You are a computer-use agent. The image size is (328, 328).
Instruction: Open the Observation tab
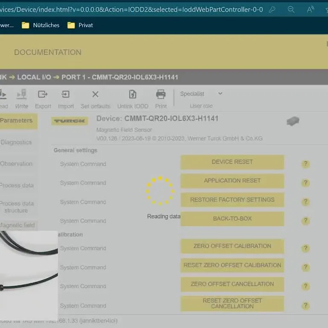pos(16,164)
